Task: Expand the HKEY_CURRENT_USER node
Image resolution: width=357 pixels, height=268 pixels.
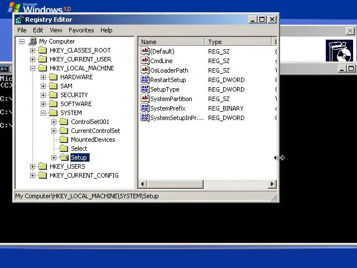Action: [x=32, y=59]
